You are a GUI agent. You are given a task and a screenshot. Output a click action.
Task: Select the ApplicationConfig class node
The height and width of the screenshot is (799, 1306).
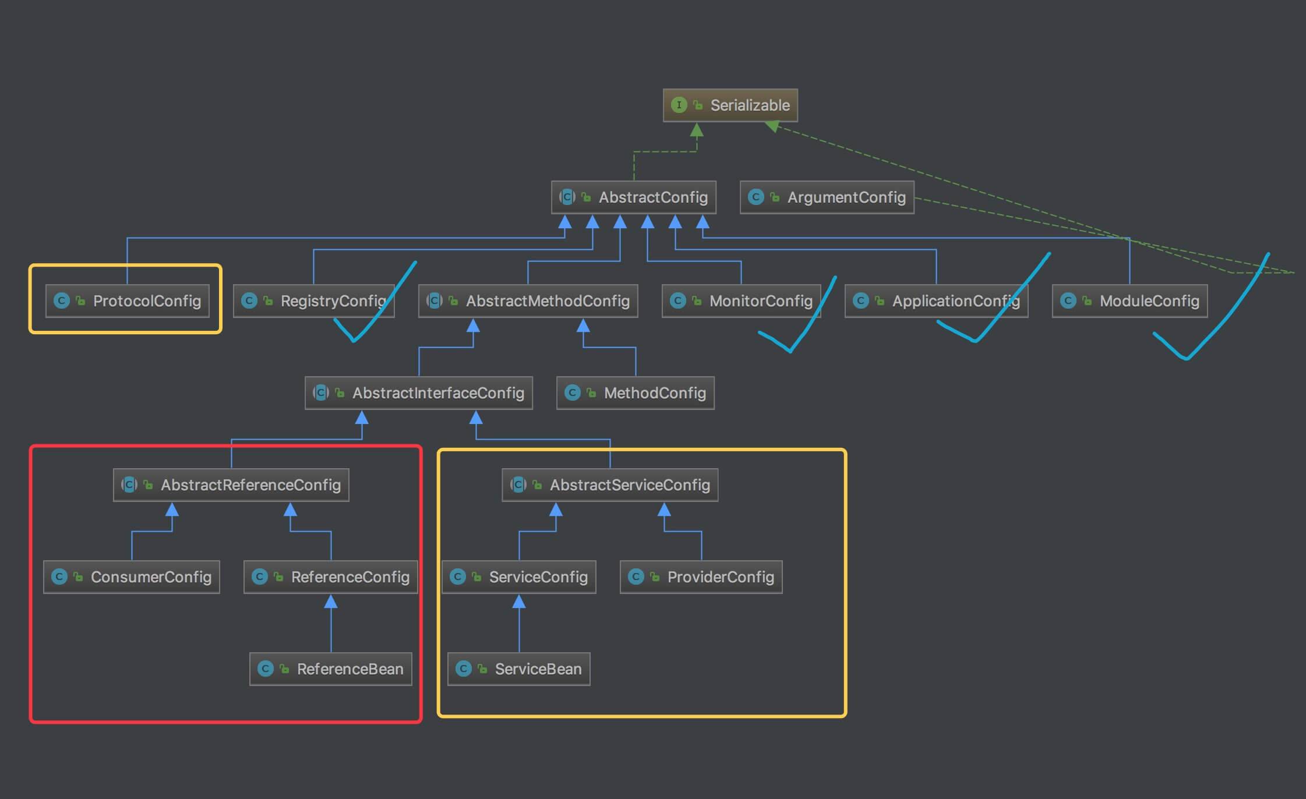click(x=936, y=301)
